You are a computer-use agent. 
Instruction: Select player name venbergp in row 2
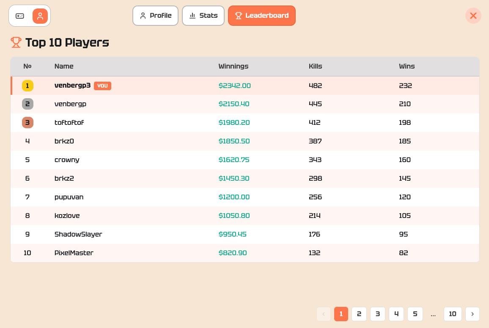pos(70,104)
